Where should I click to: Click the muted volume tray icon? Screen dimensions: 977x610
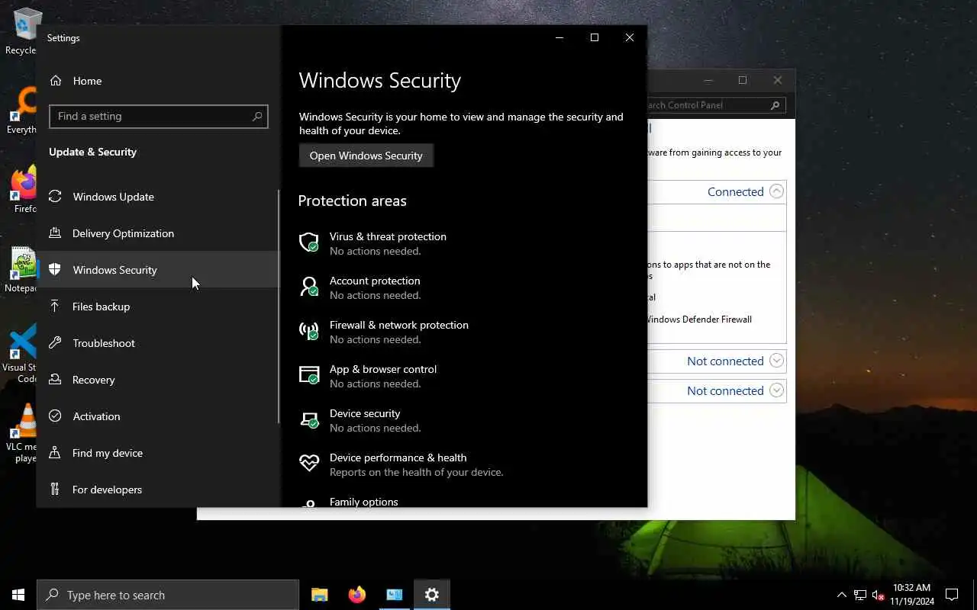click(878, 595)
